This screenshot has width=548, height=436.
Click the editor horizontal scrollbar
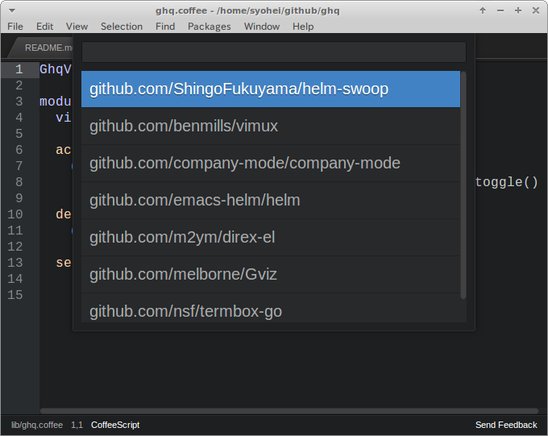click(x=289, y=411)
